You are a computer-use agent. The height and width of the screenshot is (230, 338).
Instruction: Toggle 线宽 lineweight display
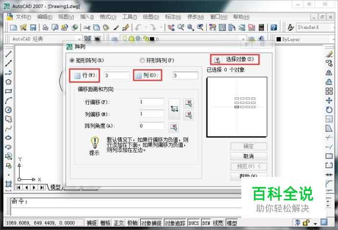pos(218,223)
